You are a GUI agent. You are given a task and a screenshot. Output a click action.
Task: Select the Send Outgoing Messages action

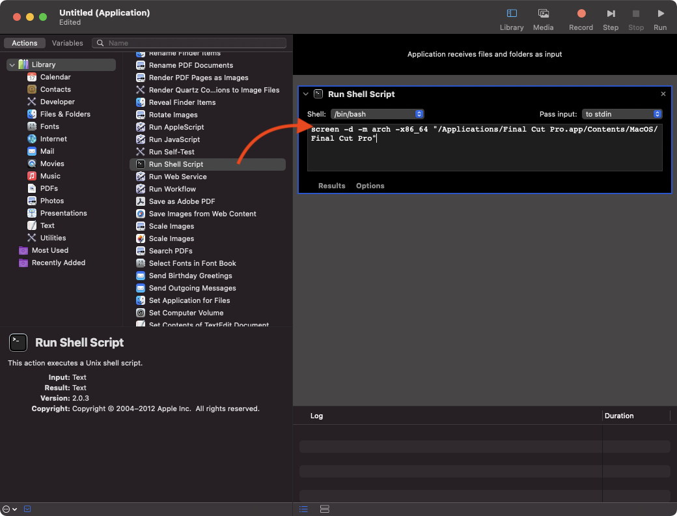193,288
